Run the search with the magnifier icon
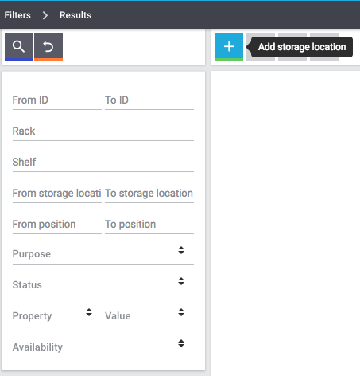This screenshot has width=360, height=376. coord(19,47)
